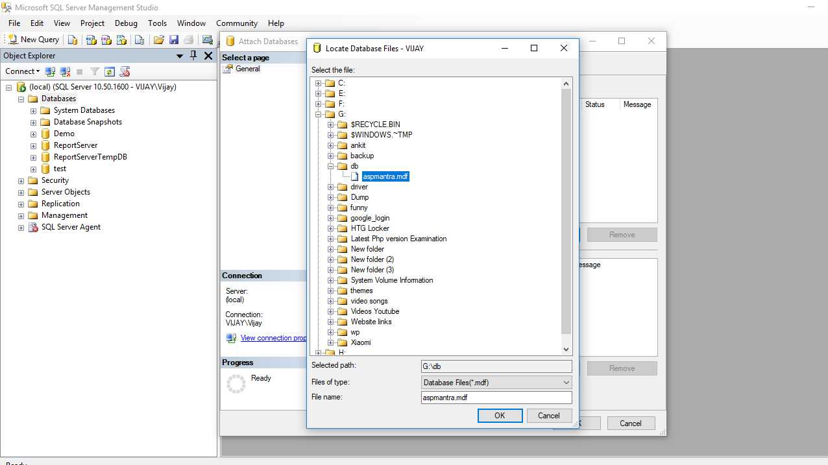Open the Tools menu
The image size is (828, 465).
[x=157, y=23]
